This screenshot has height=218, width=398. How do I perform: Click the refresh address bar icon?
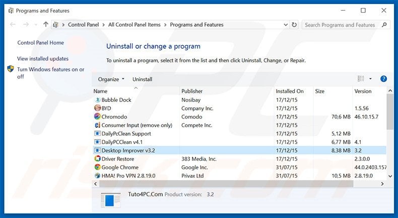pos(294,25)
